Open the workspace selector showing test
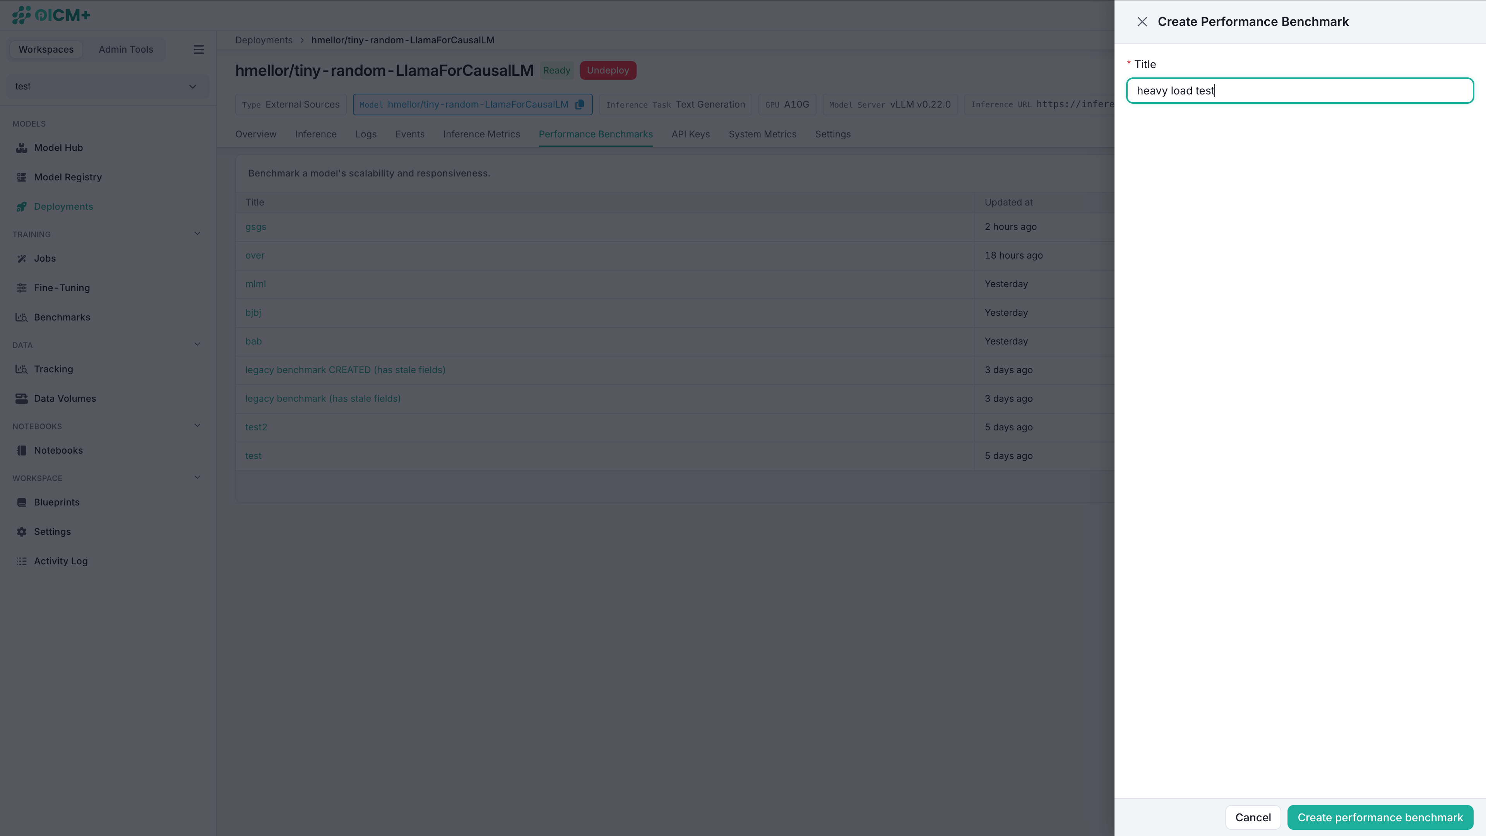 pos(107,87)
